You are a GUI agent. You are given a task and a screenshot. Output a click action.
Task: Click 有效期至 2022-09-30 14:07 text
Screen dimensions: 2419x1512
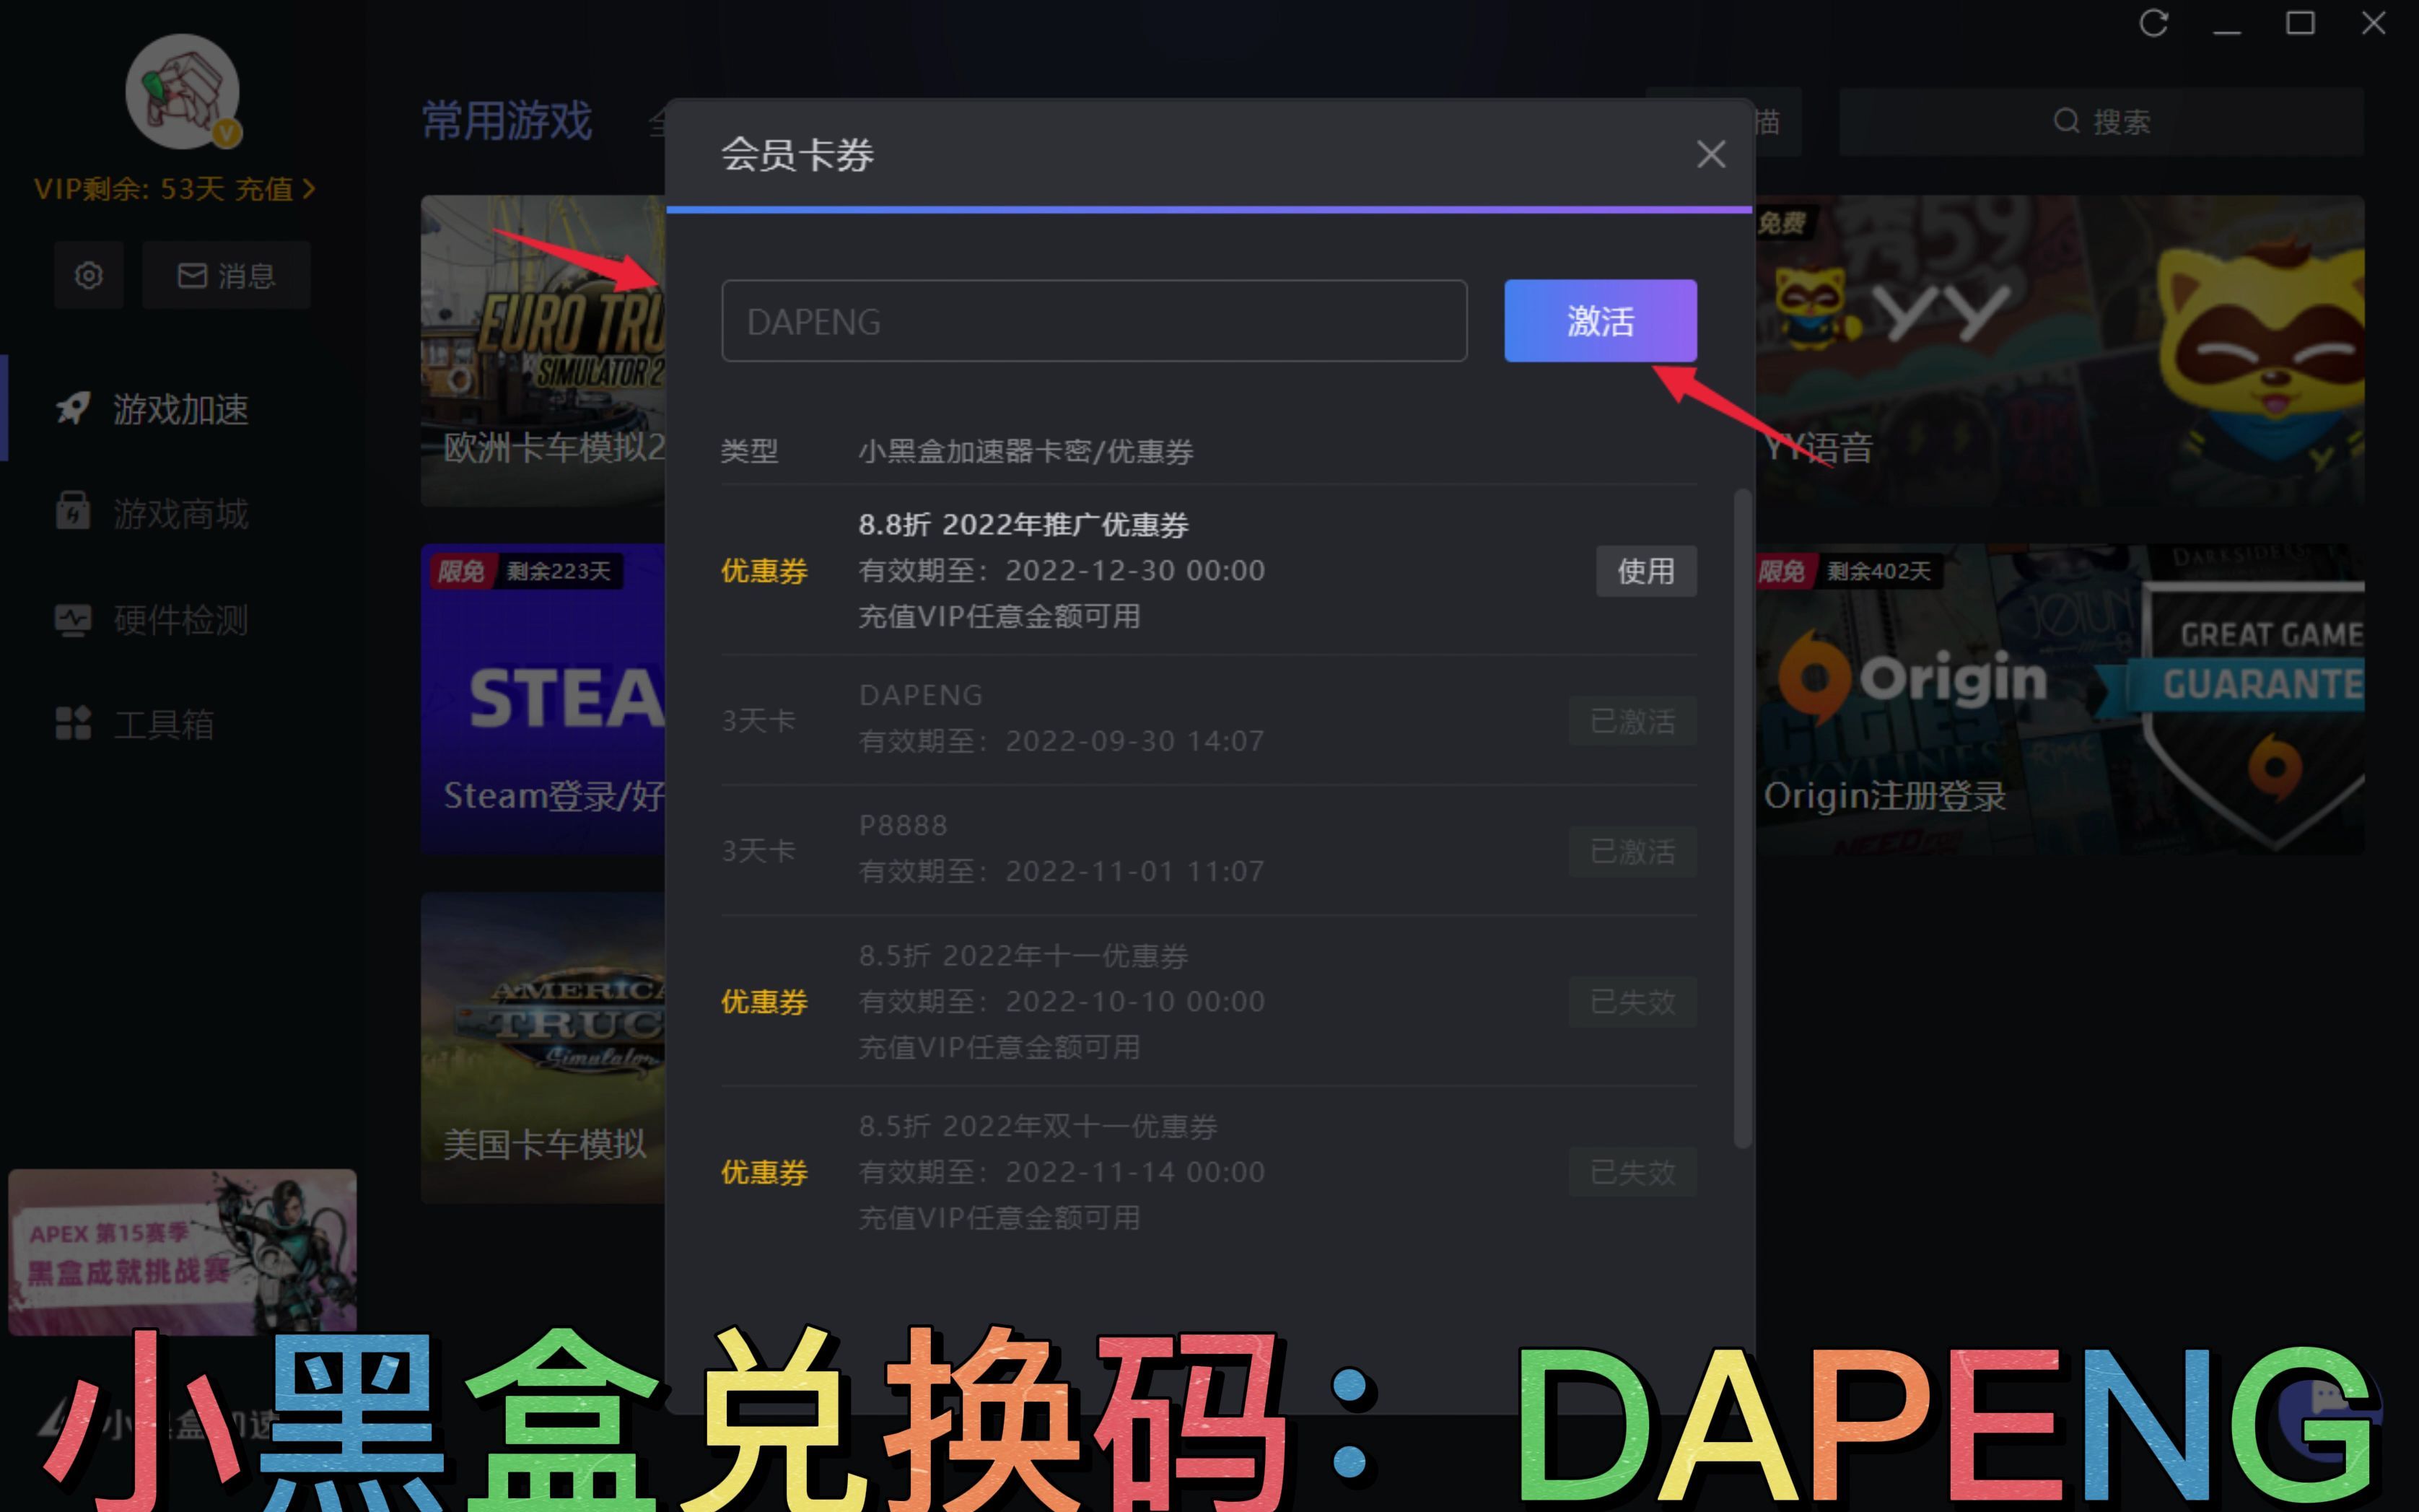pyautogui.click(x=1062, y=741)
